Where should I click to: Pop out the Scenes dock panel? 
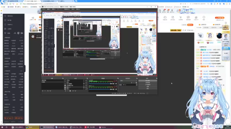[63, 79]
